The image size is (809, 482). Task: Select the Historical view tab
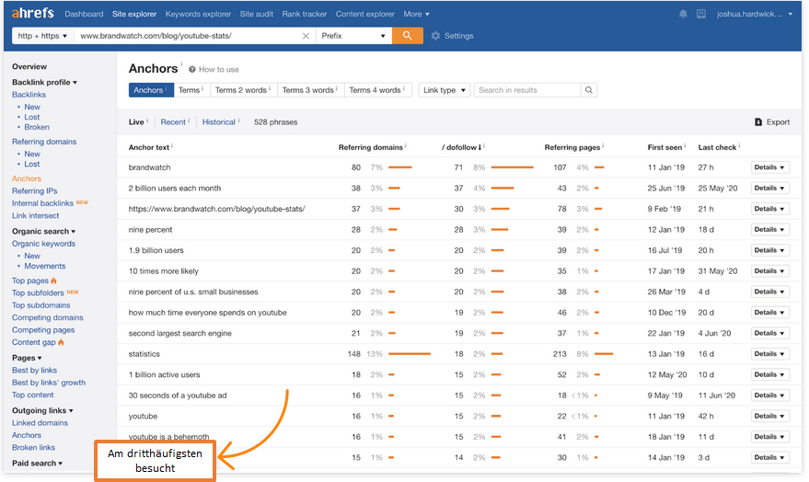pos(219,122)
